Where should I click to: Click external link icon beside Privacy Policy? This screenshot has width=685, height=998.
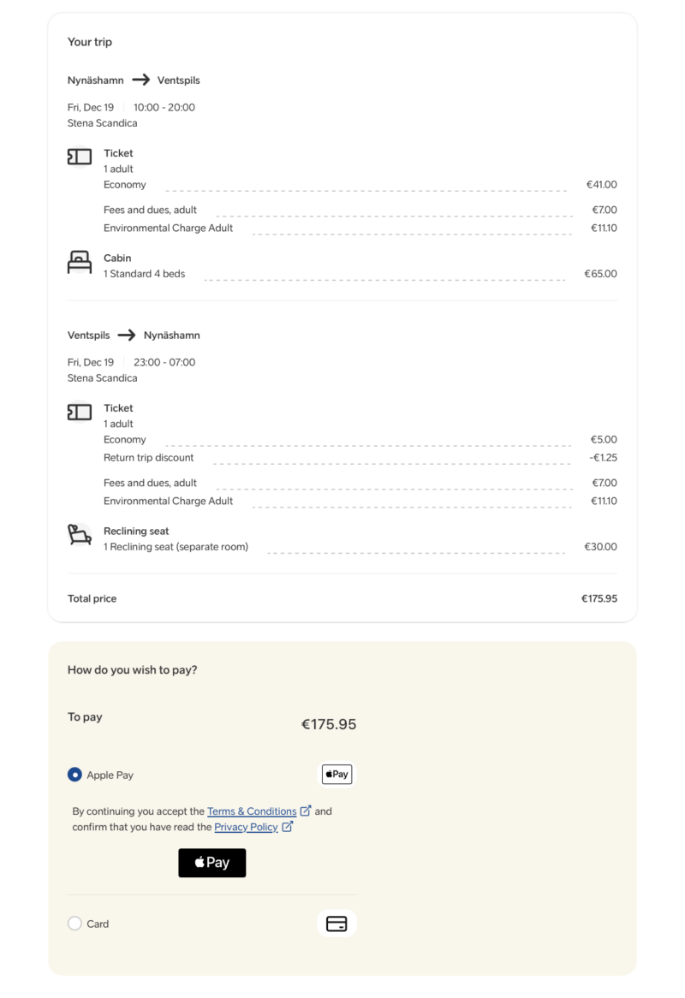[288, 827]
